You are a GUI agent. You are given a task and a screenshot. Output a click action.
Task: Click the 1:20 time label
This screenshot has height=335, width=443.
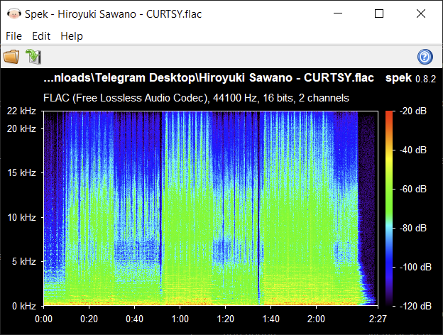226,319
